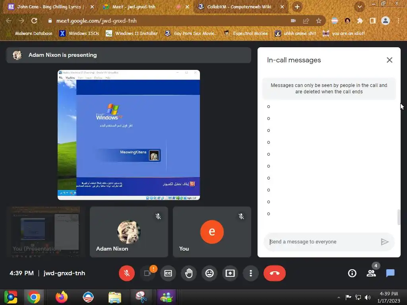
Task: Open the tab search dropdown arrow
Action: pyautogui.click(x=360, y=7)
